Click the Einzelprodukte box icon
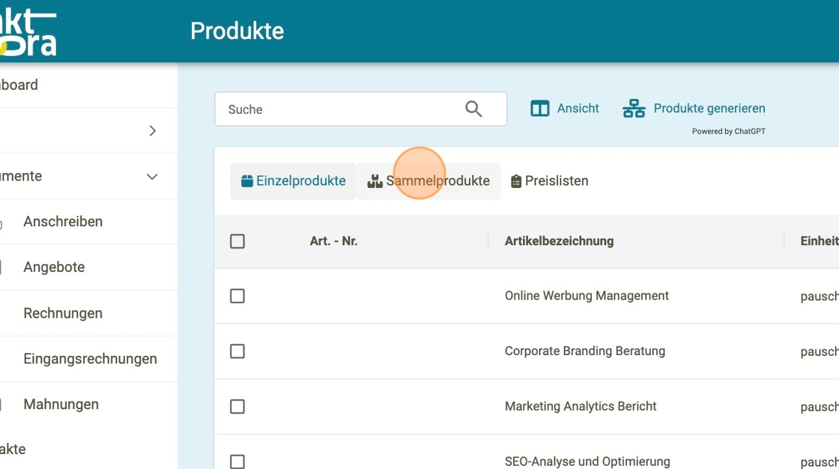 [x=246, y=181]
